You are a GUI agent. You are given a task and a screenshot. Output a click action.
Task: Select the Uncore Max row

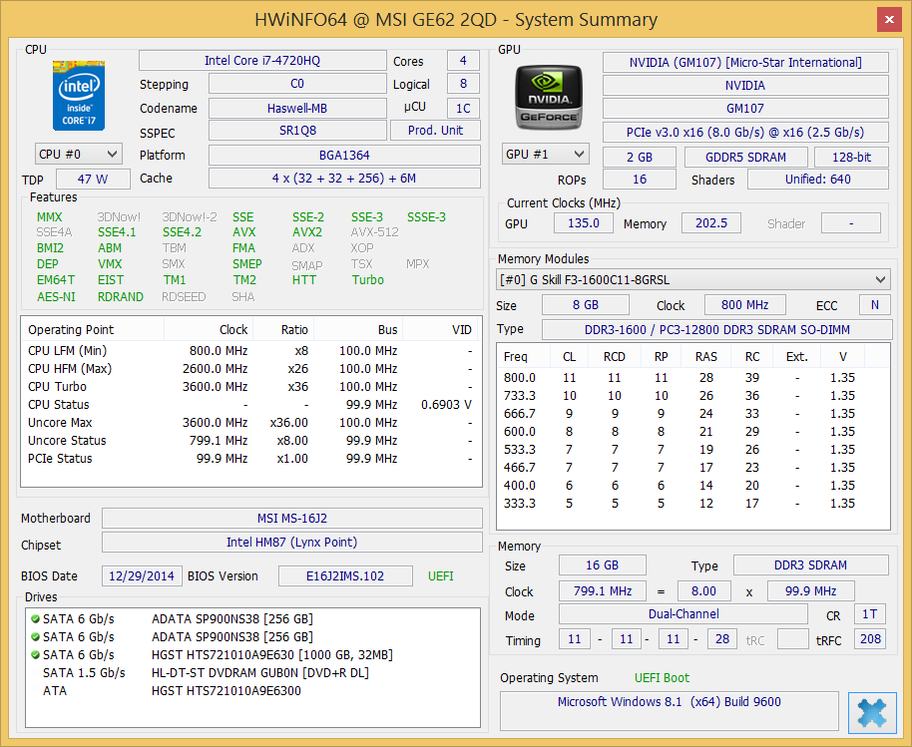click(x=251, y=423)
